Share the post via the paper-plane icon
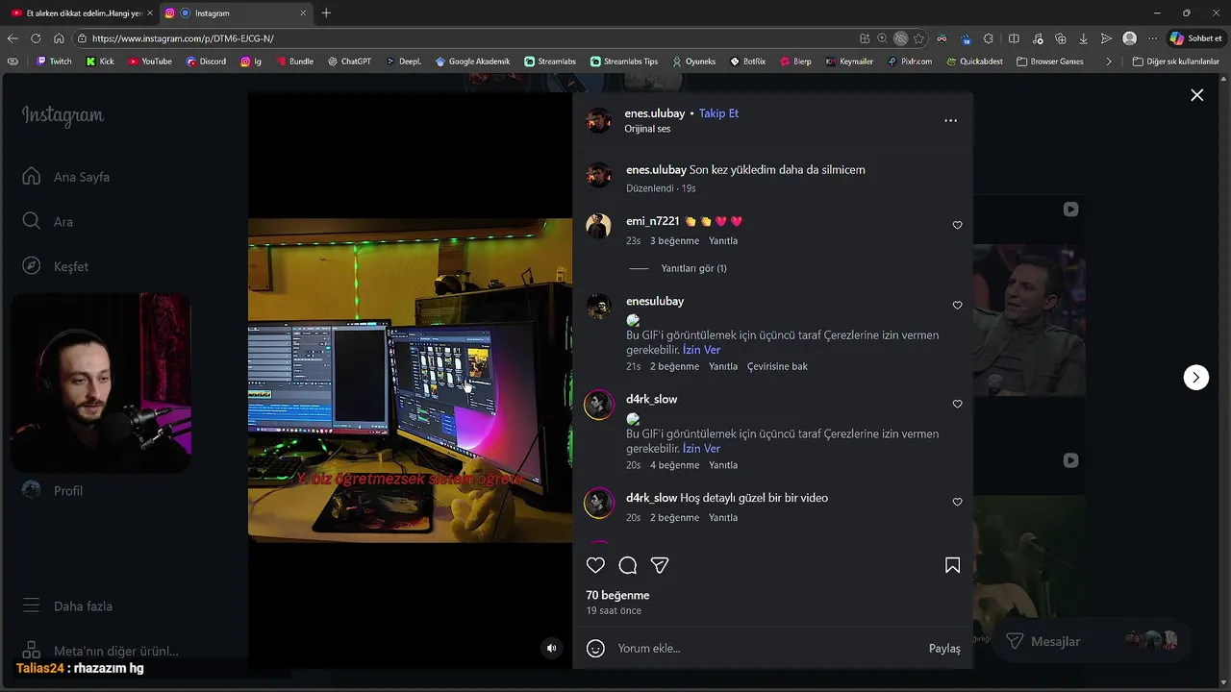The width and height of the screenshot is (1231, 692). (660, 565)
